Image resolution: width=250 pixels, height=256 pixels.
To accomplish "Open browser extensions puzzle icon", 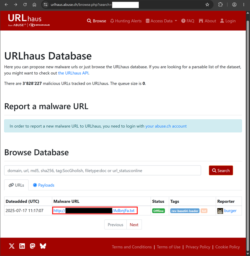I will click(220, 4).
